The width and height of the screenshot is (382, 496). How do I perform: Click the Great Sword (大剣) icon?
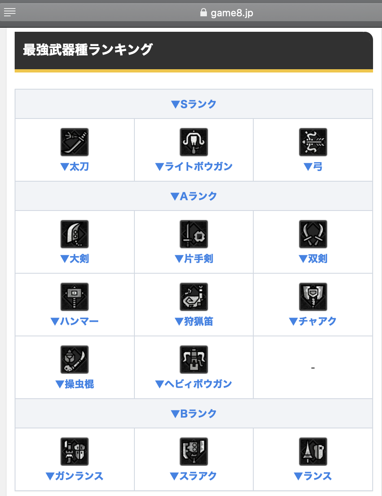[75, 234]
